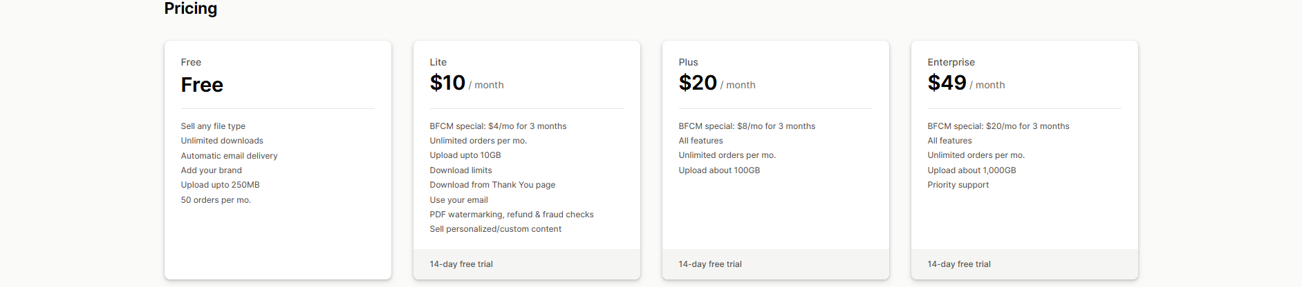The image size is (1302, 287).
Task: Click 'Priority support' in Enterprise plan
Action: coord(958,185)
